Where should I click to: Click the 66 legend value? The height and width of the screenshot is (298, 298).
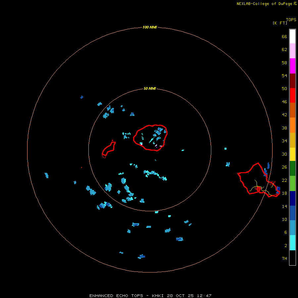pos(284,36)
